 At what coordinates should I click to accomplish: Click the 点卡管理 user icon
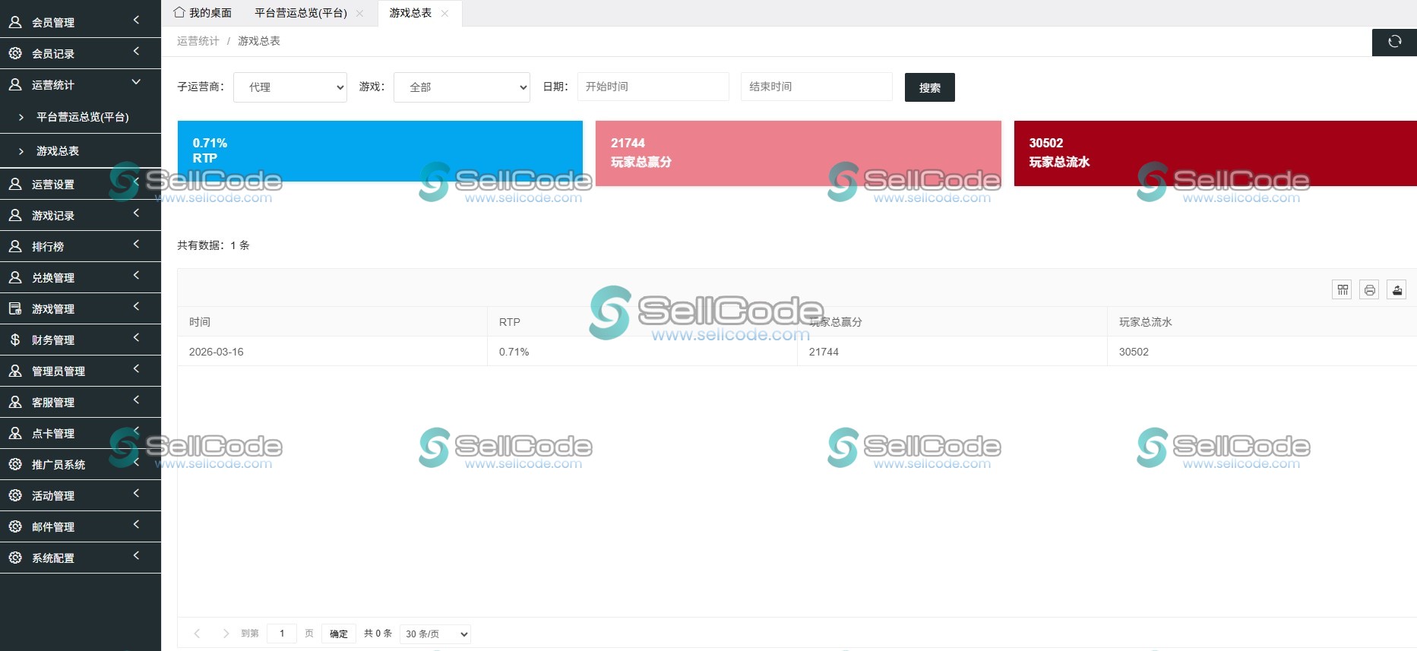15,433
